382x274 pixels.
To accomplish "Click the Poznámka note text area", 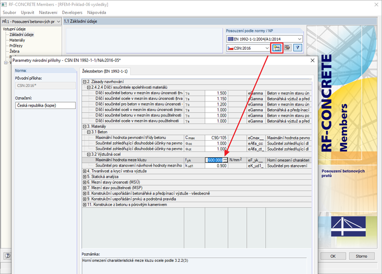I will coord(194,265).
